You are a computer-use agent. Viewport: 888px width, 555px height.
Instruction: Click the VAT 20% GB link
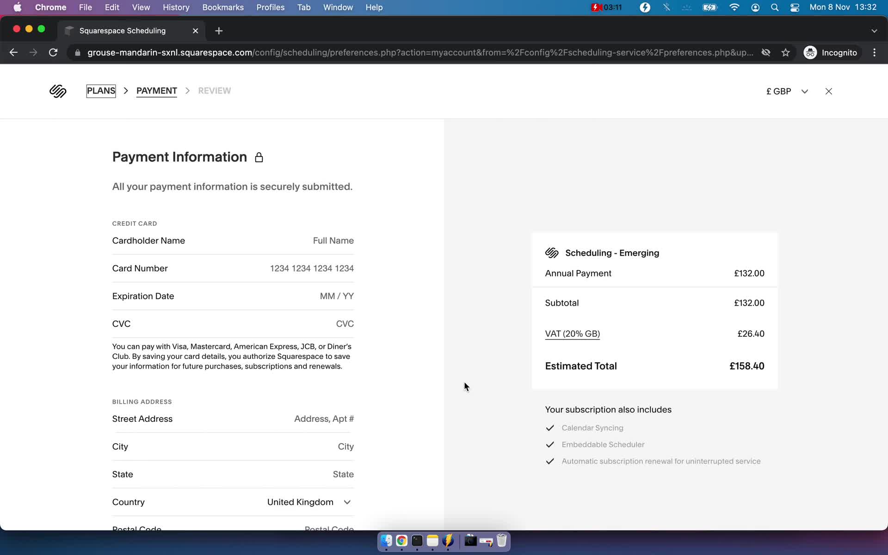pyautogui.click(x=572, y=333)
